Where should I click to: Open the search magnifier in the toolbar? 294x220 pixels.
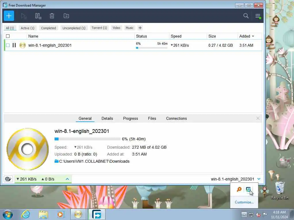246,16
